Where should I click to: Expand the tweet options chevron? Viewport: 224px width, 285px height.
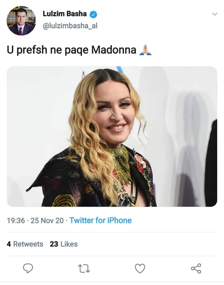(214, 14)
